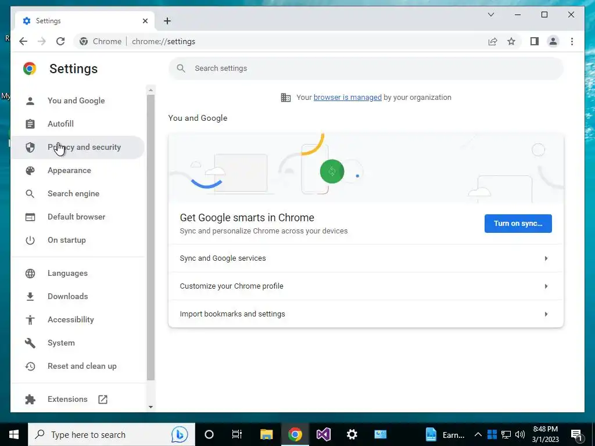Click the Search settings field
Image resolution: width=595 pixels, height=446 pixels.
coord(366,69)
